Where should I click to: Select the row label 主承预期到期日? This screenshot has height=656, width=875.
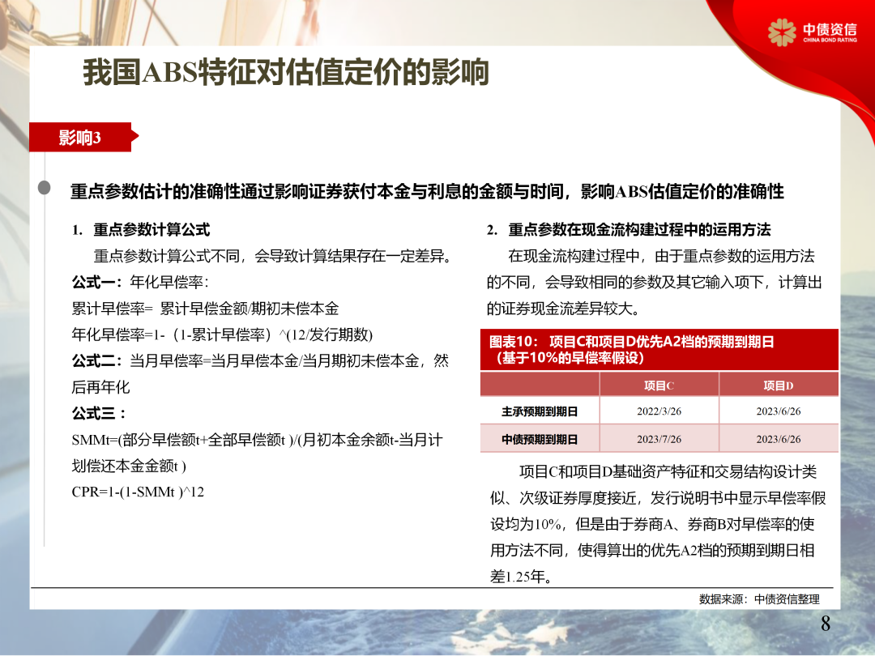(x=540, y=411)
